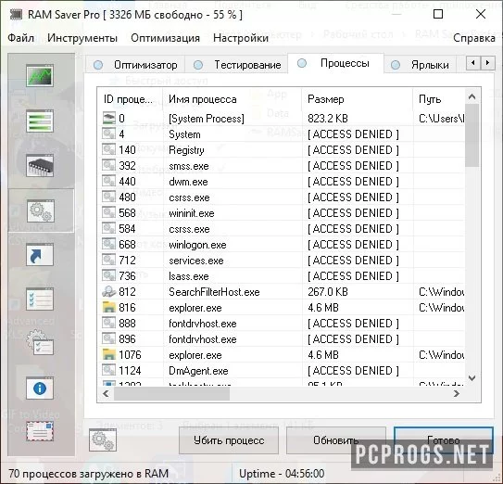Click the icon of the winlogon.exe row
The image size is (503, 484).
(109, 245)
